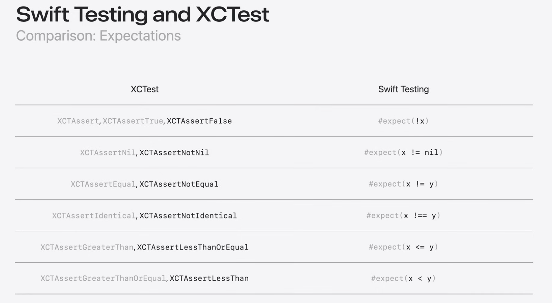The height and width of the screenshot is (303, 552).
Task: Click the #expect(x <= y) code
Action: click(403, 247)
